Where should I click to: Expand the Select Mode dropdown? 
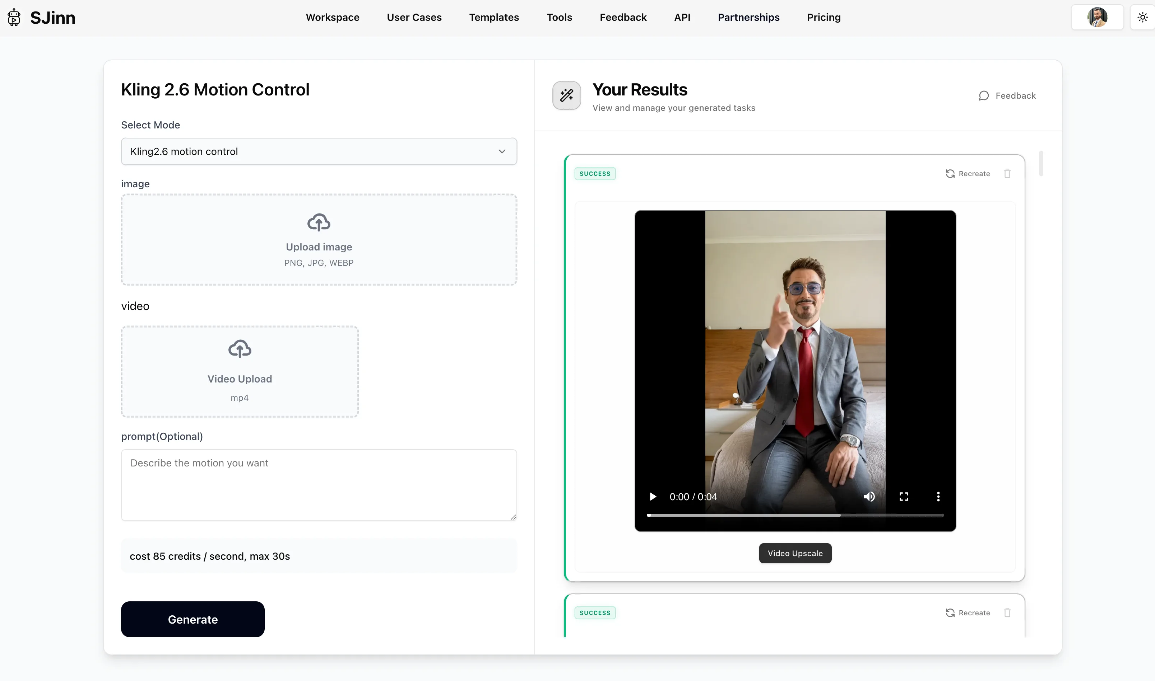319,151
